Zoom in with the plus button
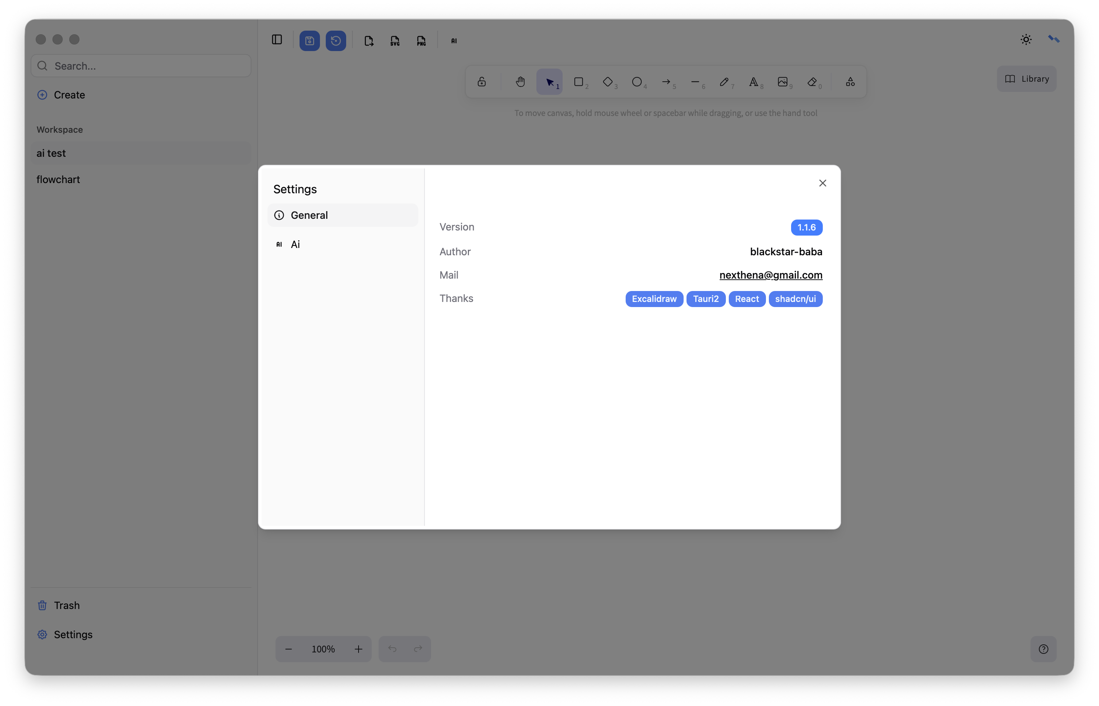 coord(359,649)
